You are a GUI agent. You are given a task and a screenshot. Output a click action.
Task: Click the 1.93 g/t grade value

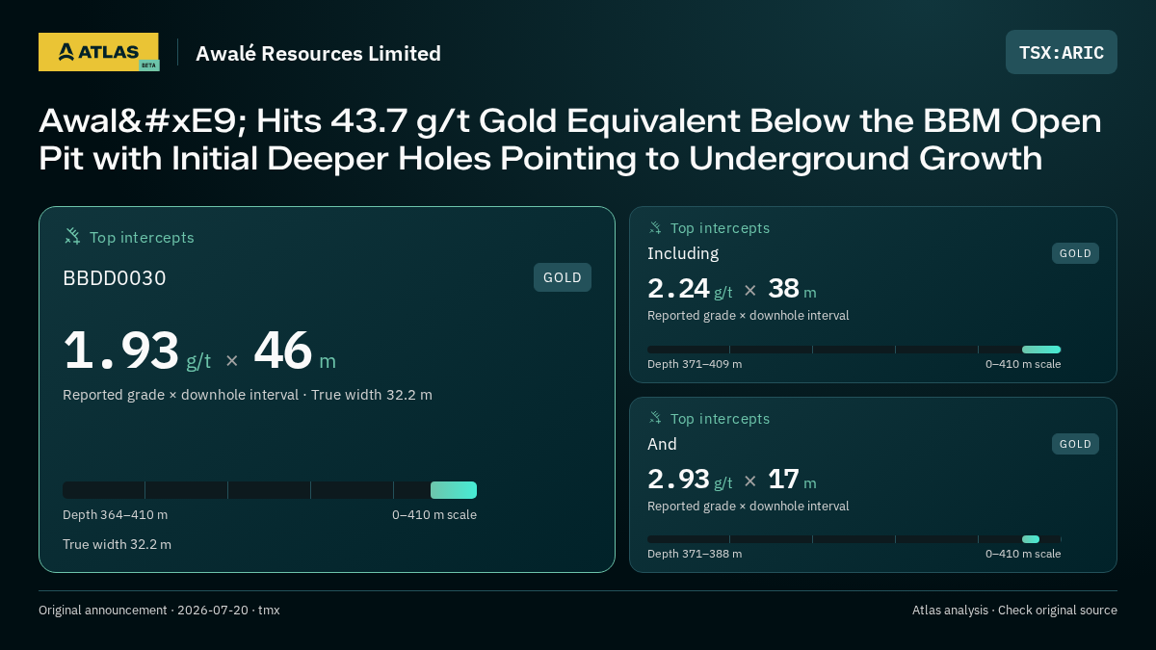(137, 351)
